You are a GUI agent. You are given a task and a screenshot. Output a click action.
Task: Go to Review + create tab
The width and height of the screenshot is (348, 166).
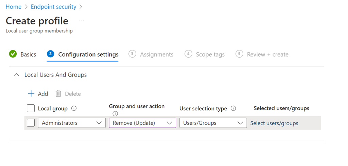(x=267, y=55)
